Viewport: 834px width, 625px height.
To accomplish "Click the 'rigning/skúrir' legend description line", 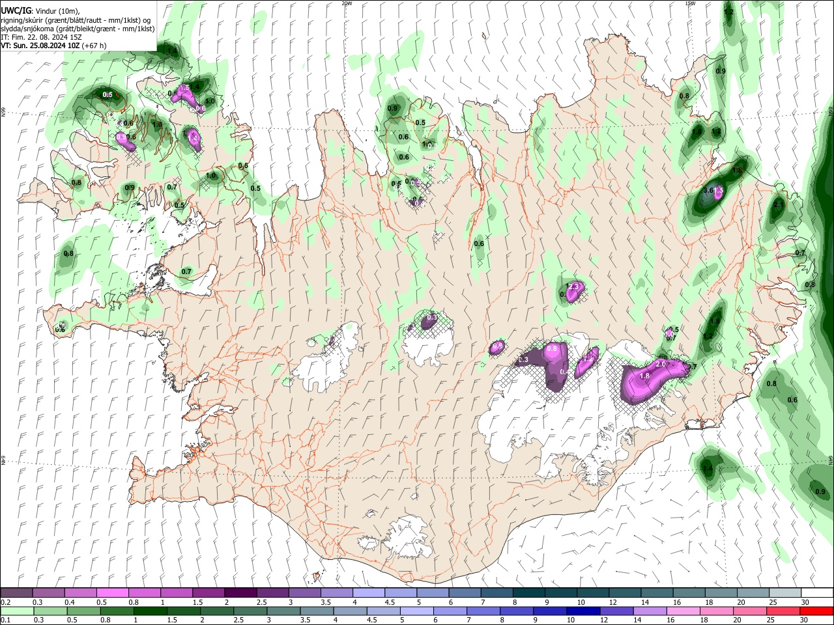I will pyautogui.click(x=76, y=20).
